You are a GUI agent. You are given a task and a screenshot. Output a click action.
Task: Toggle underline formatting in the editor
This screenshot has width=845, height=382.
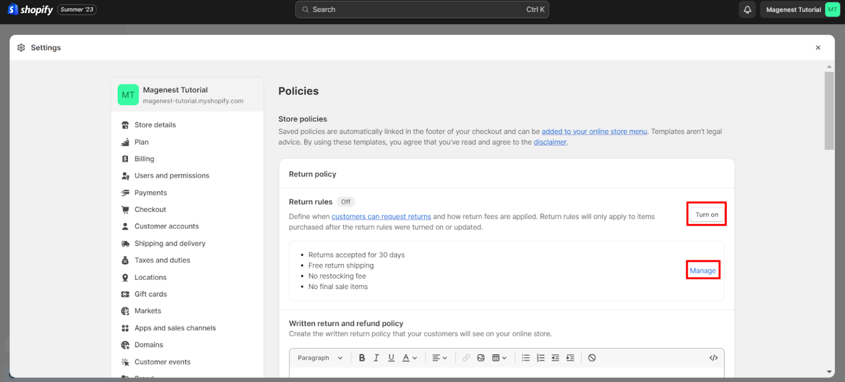tap(391, 357)
